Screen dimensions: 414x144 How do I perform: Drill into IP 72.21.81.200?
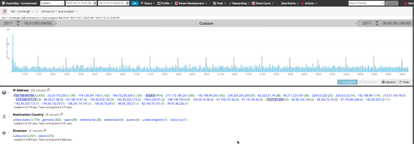[275, 100]
